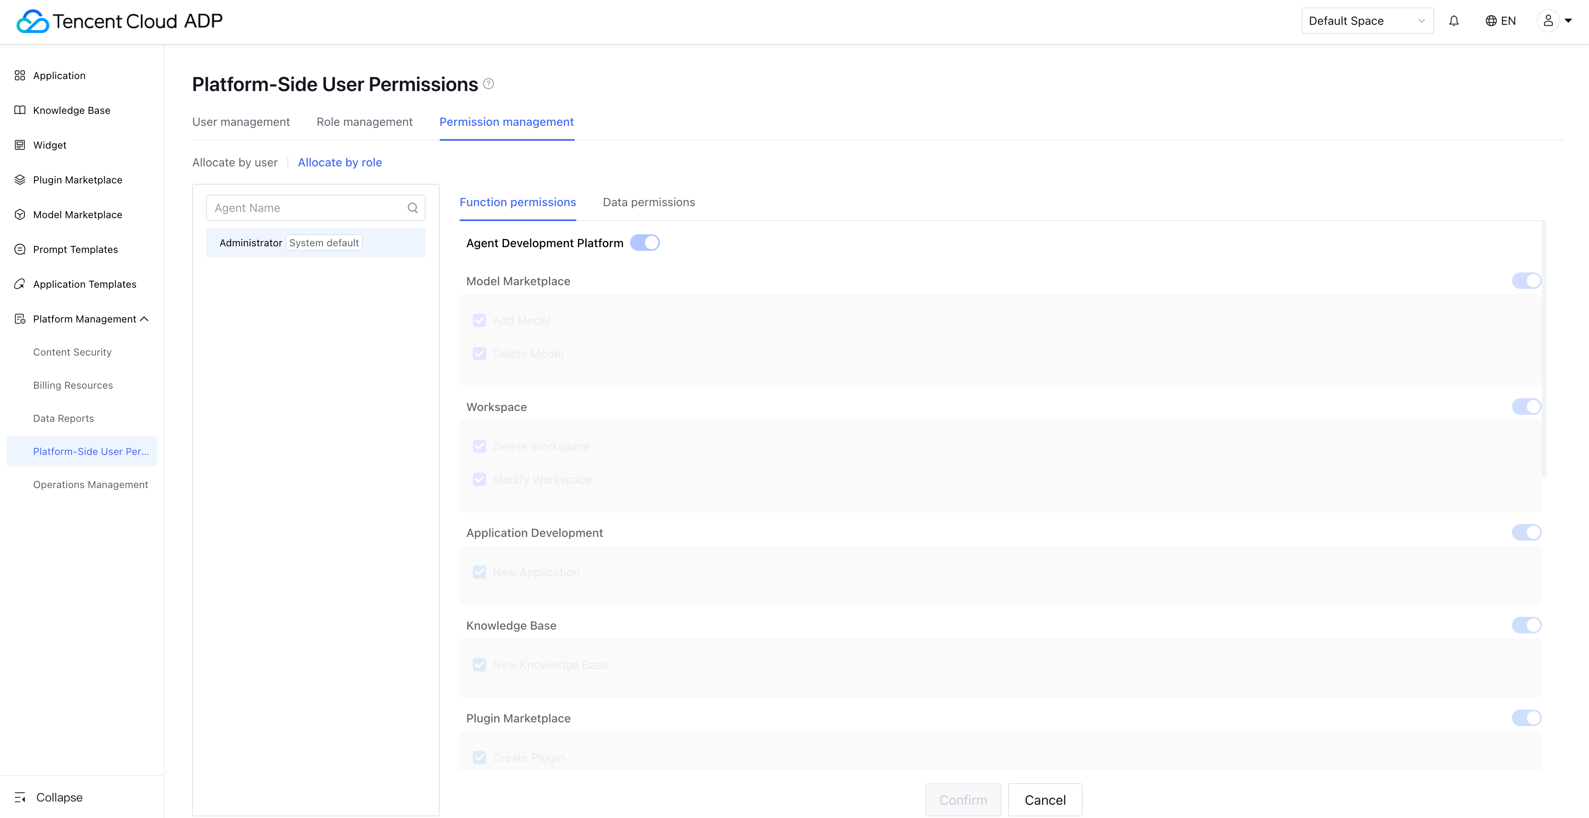1589x818 pixels.
Task: Click the Collapse sidebar icon
Action: 20,797
